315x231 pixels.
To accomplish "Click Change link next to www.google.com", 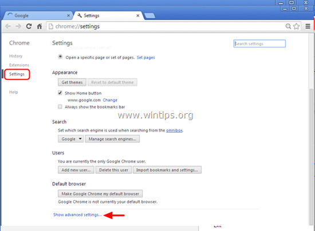I will [110, 100].
